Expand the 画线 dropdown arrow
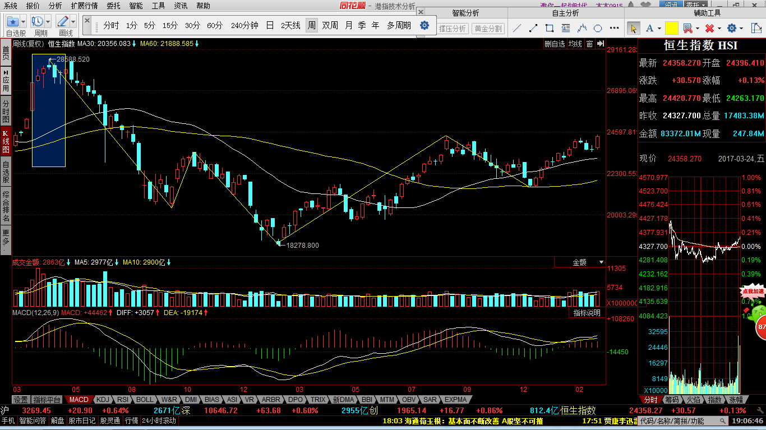Viewport: 766px width, 430px height. 73,21
